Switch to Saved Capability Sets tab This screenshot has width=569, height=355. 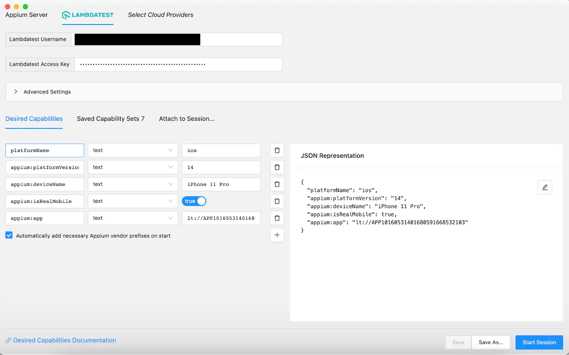point(111,118)
